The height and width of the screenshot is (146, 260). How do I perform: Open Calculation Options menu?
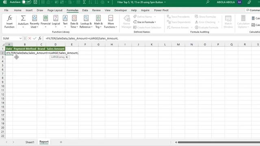243,21
